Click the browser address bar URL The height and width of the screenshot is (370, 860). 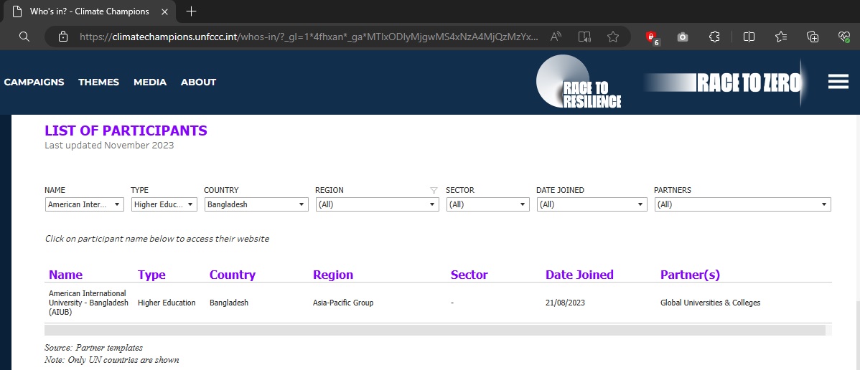pyautogui.click(x=309, y=37)
